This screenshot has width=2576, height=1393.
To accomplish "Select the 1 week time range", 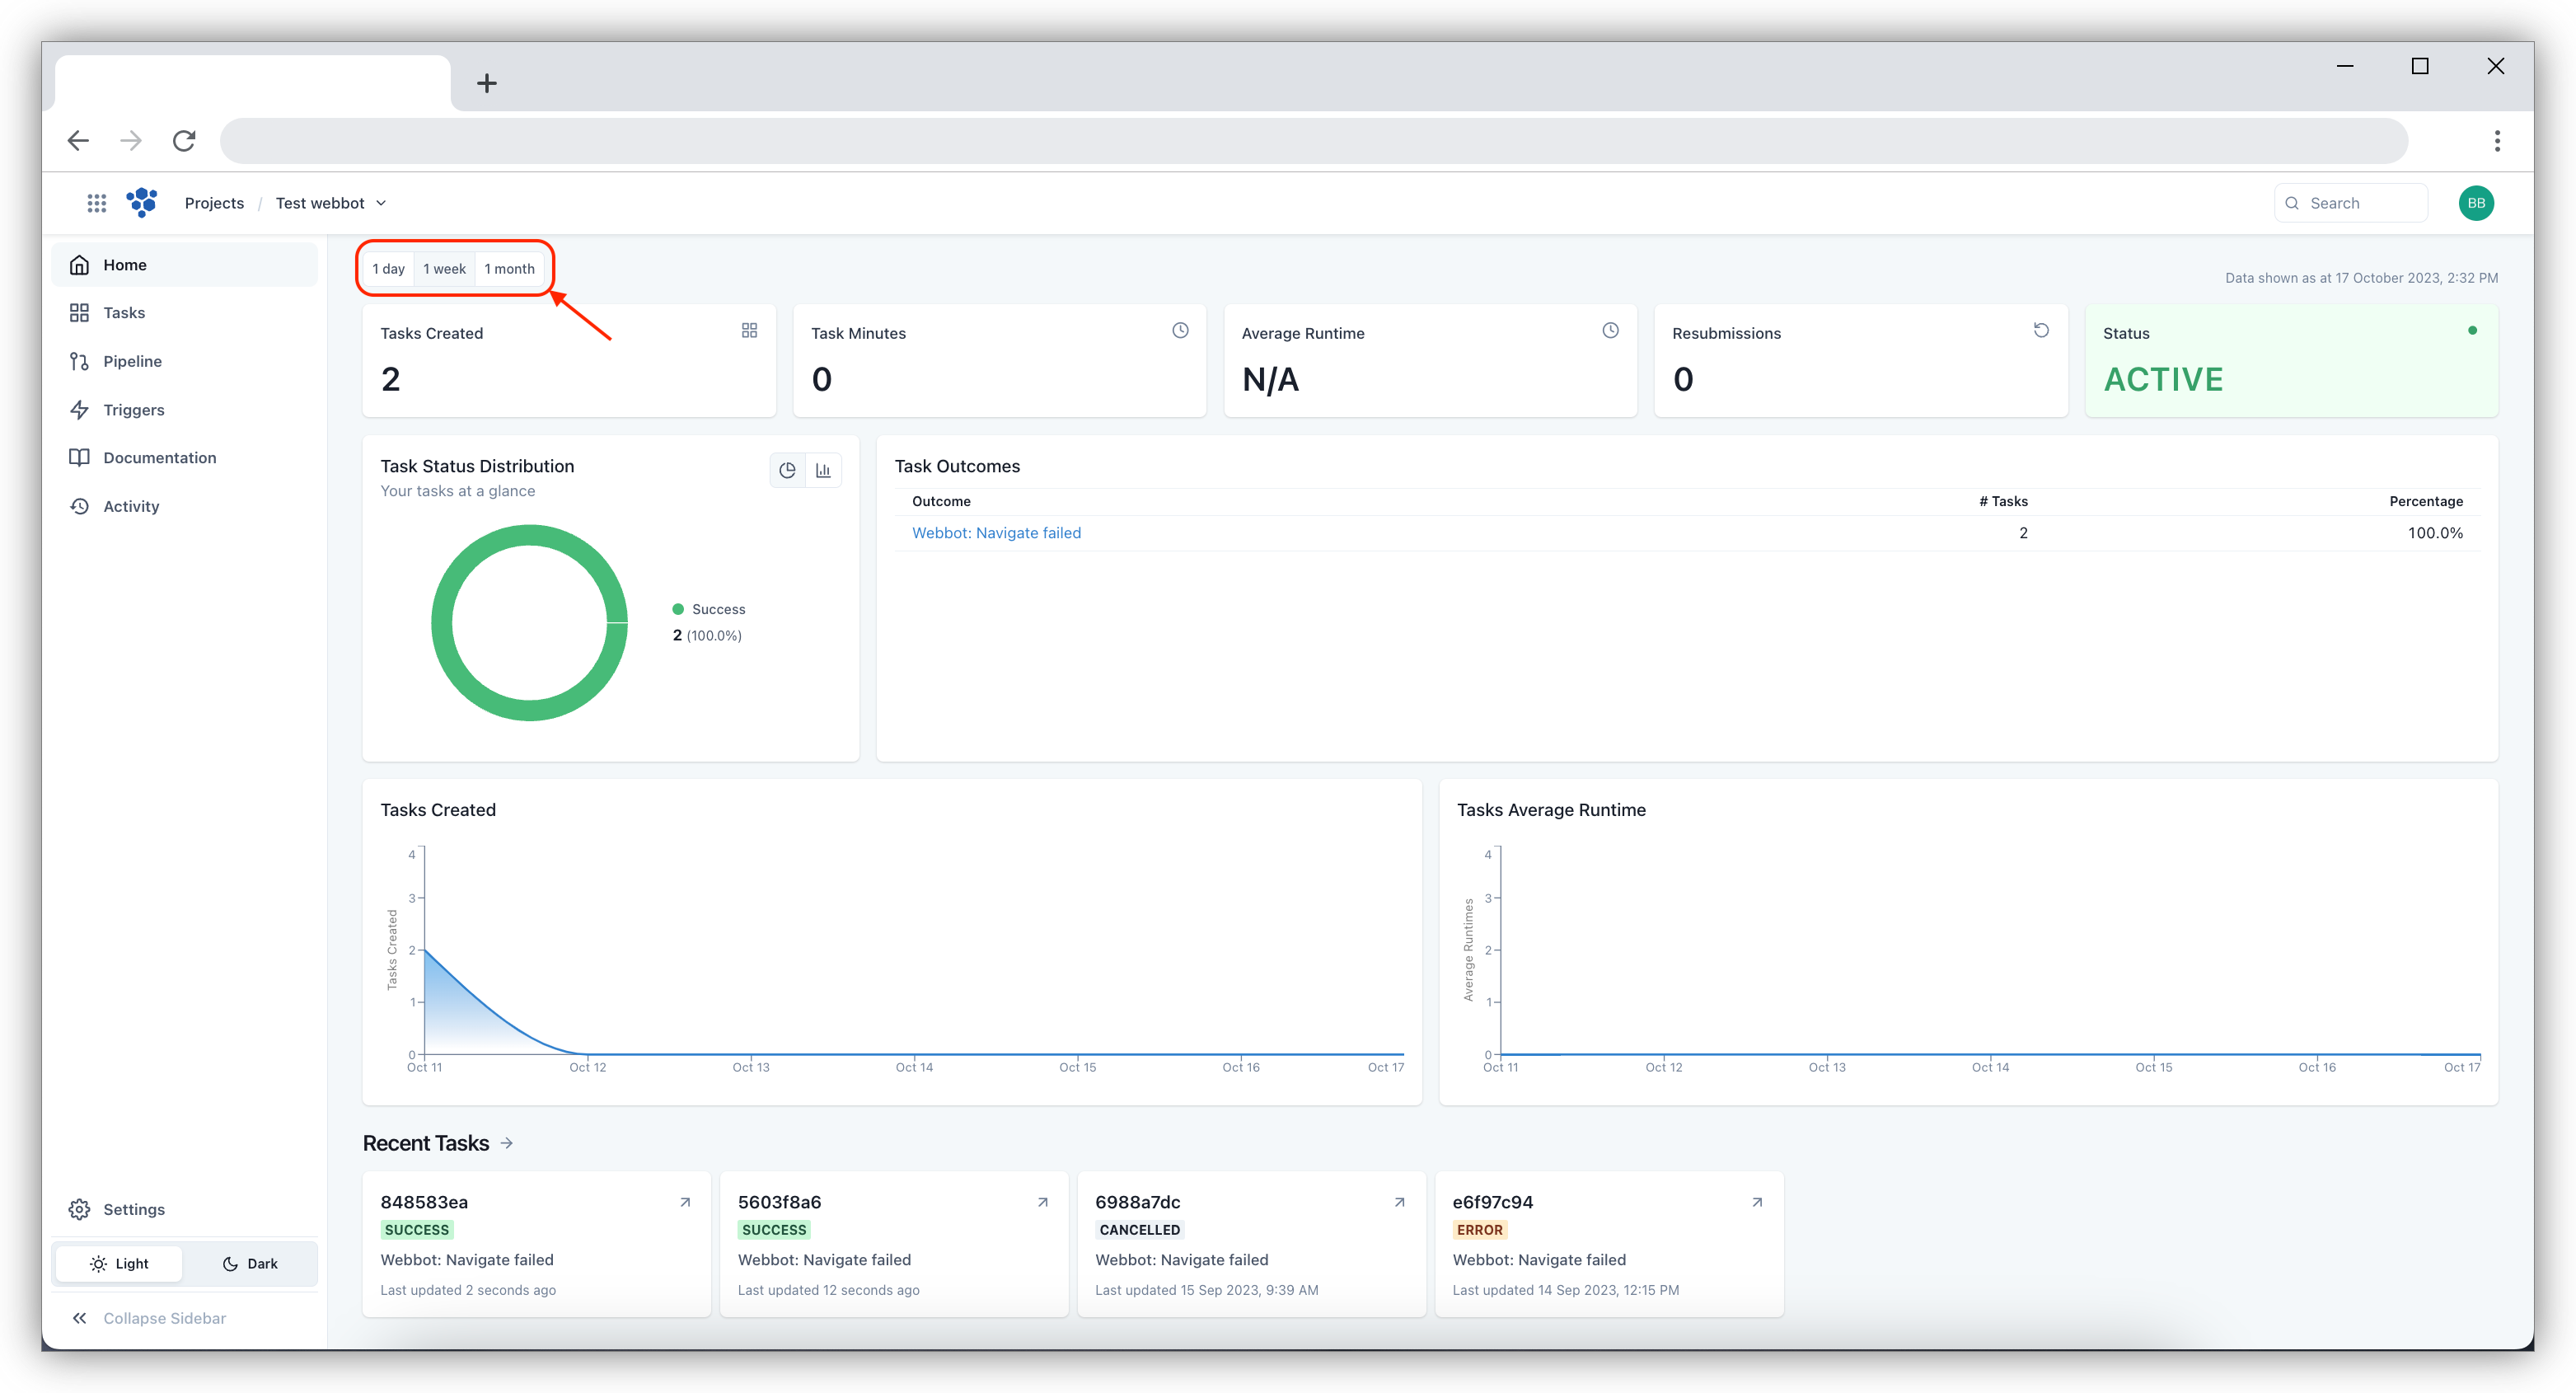I will pos(444,268).
